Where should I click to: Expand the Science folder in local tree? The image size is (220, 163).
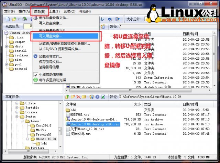[x=17, y=112]
